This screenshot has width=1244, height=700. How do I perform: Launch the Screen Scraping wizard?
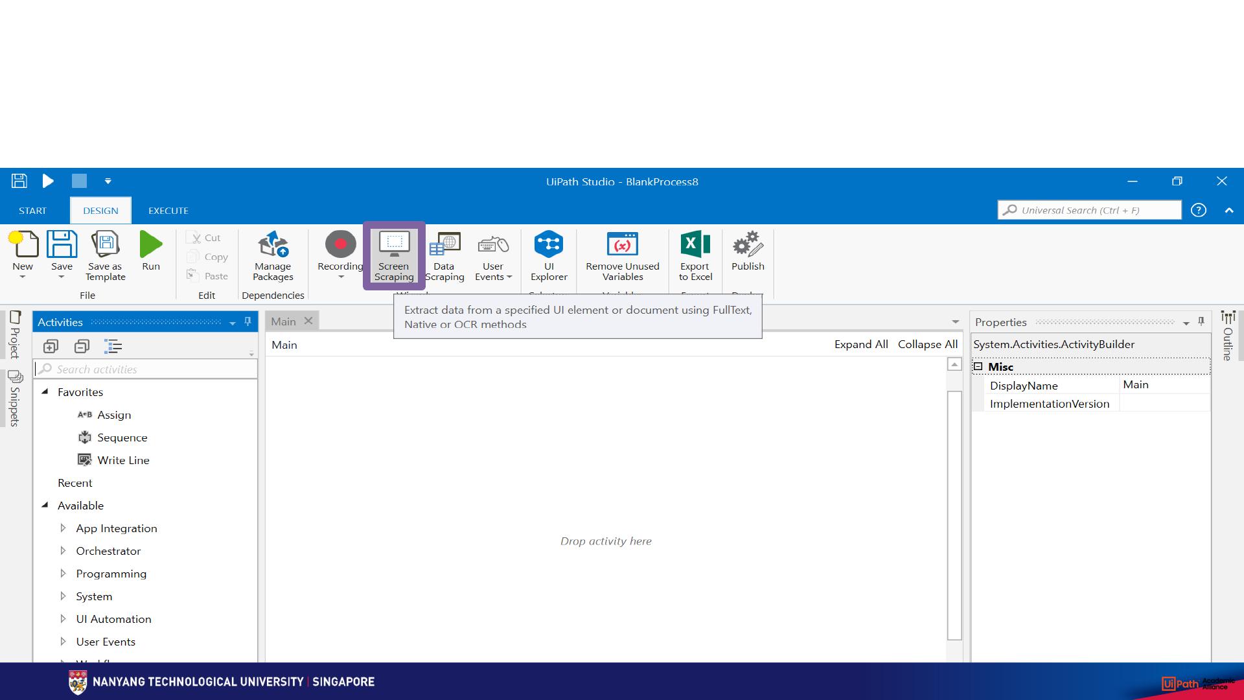click(394, 256)
